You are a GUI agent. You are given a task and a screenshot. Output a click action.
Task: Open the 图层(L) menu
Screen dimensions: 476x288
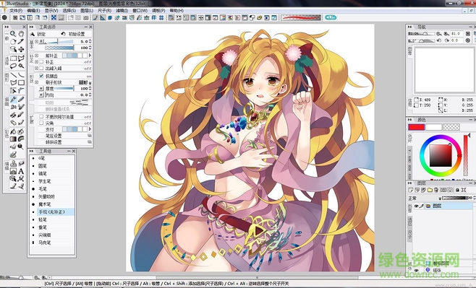coord(87,11)
